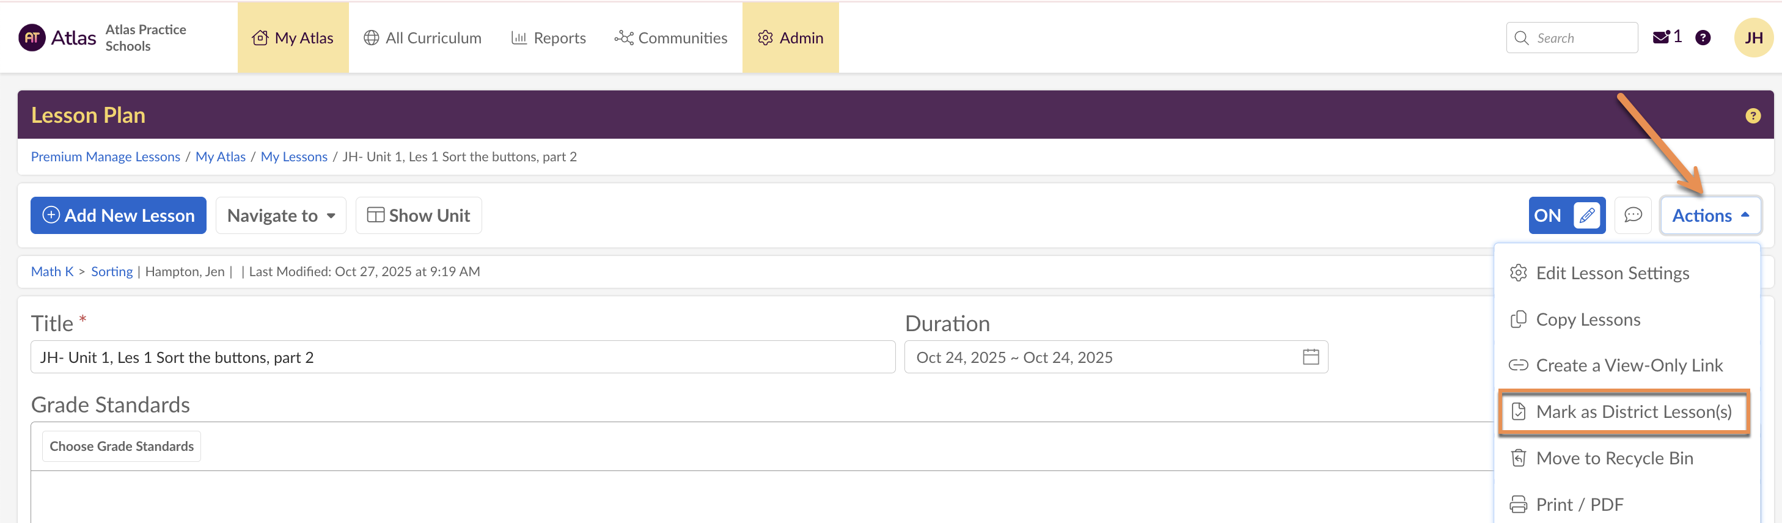1782x523 pixels.
Task: Click the Atlas logo icon
Action: coord(32,38)
